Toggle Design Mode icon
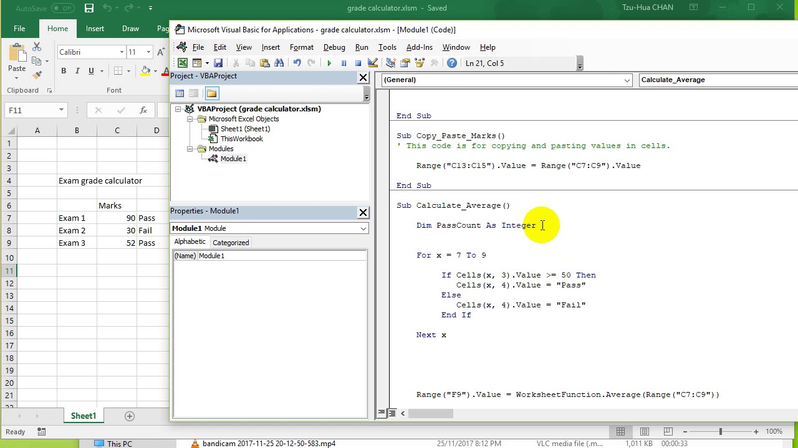798x448 pixels. (x=373, y=63)
